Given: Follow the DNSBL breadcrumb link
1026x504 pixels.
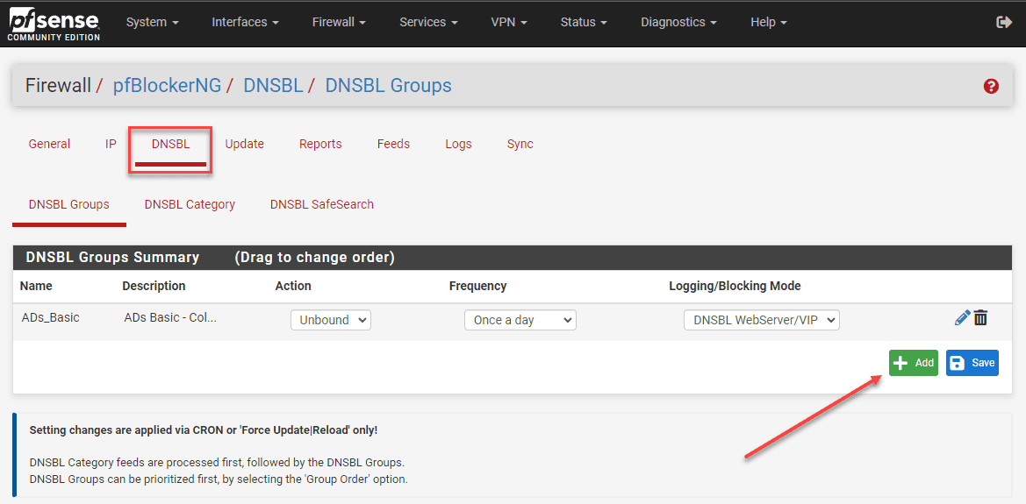Looking at the screenshot, I should 273,86.
